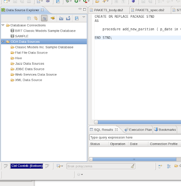Click the SQL Results horizontal scrollbar thumb
Screen dimensions: 181x186
coord(134,159)
